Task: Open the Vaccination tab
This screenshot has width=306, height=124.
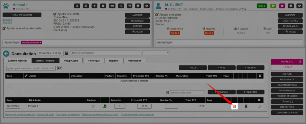Action: pyautogui.click(x=134, y=60)
